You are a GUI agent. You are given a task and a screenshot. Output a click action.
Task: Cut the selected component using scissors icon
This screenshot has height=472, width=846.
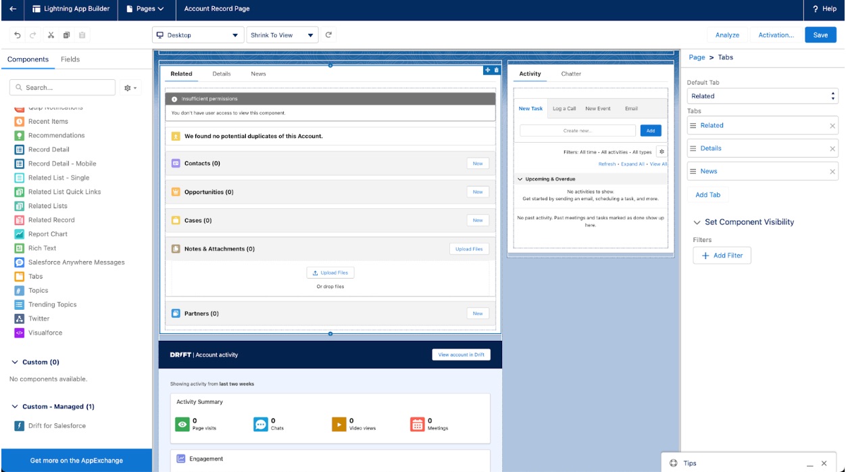click(x=51, y=35)
